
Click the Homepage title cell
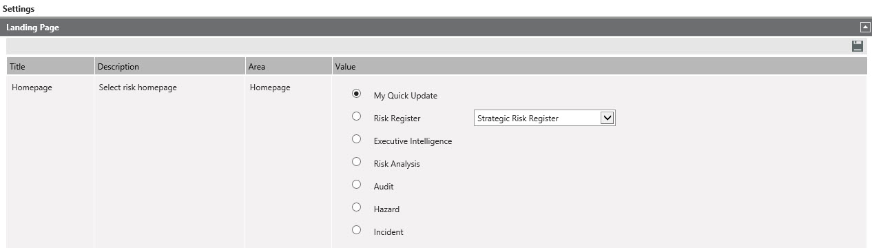point(32,87)
